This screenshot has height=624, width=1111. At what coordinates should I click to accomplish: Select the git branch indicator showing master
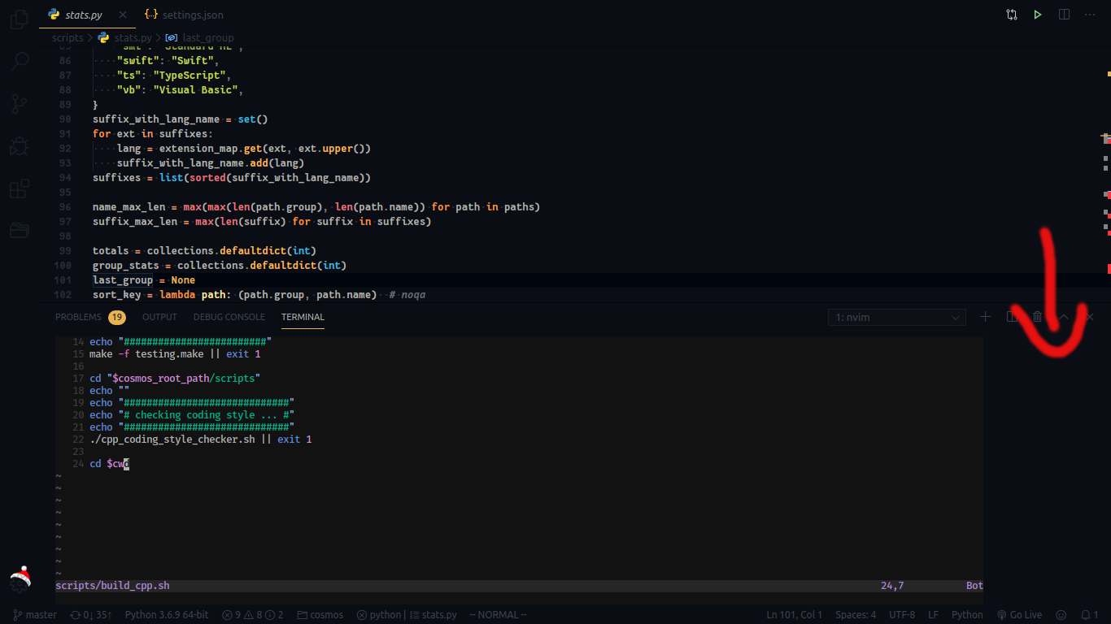34,614
